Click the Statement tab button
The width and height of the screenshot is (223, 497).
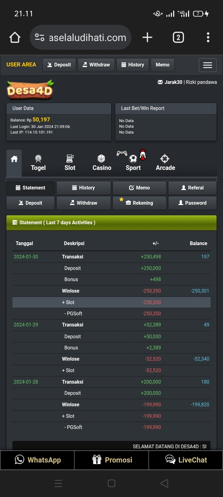pos(30,188)
